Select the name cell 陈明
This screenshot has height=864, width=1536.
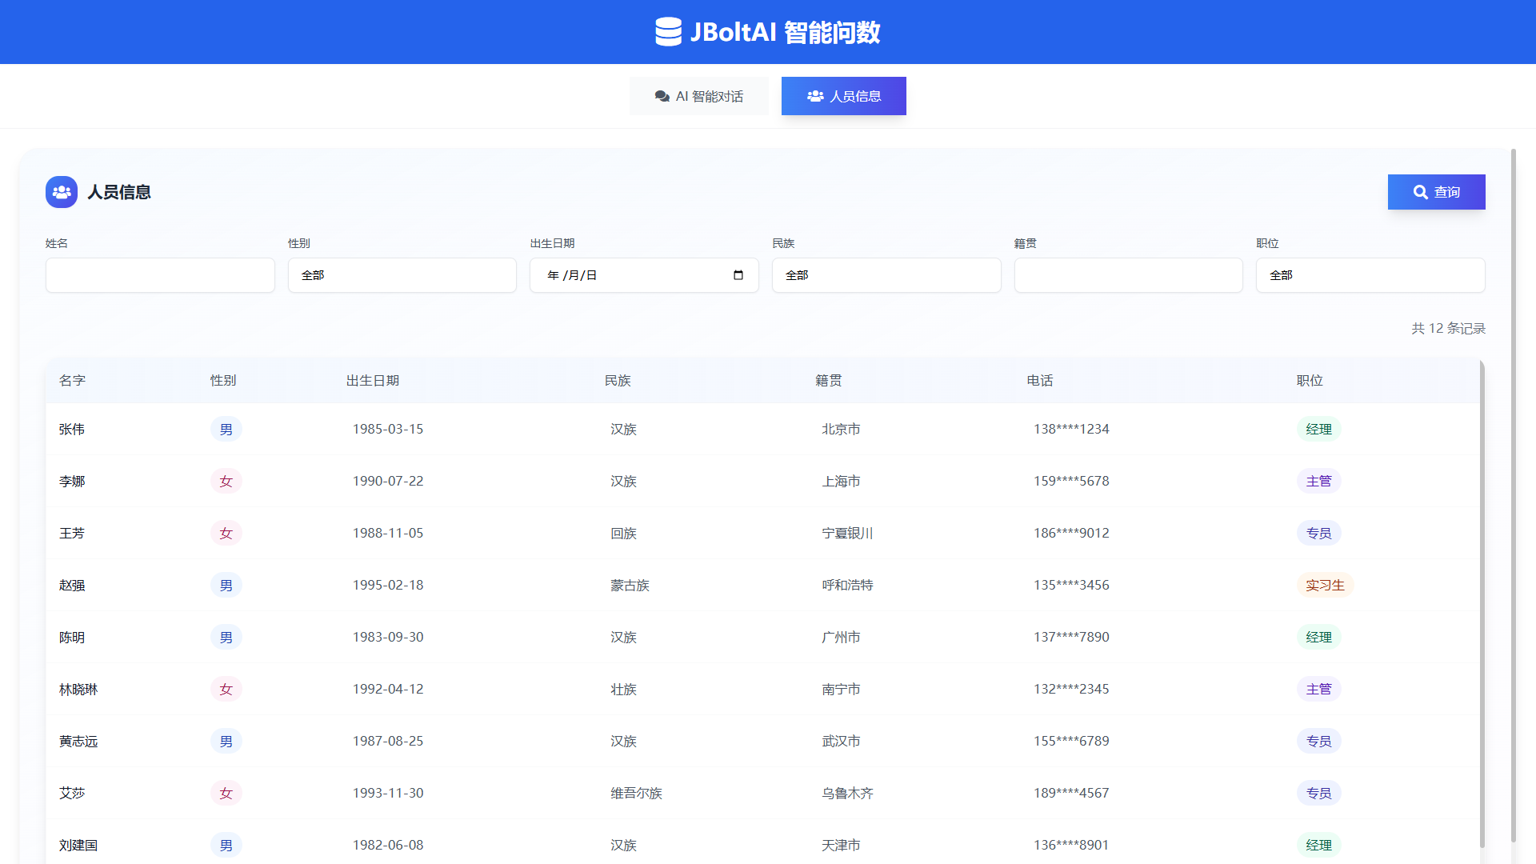point(72,638)
